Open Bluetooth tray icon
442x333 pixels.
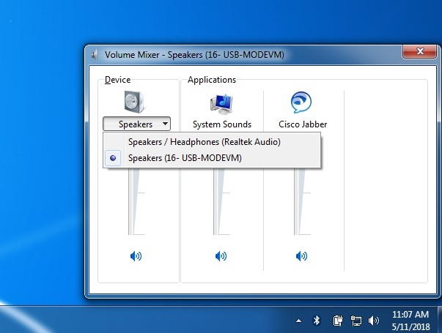[x=317, y=321]
